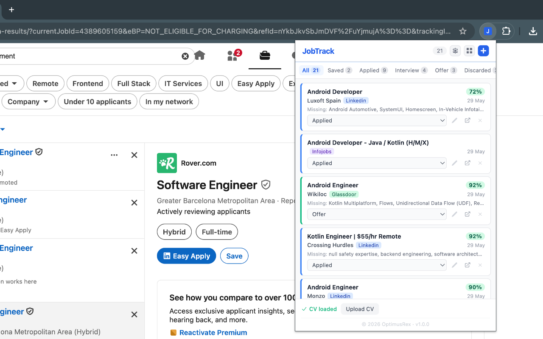Switch to the Offer 3 tab
Image resolution: width=543 pixels, height=339 pixels.
click(x=446, y=70)
